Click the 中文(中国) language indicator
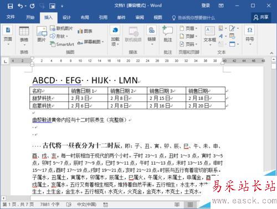Image resolution: width=277 pixels, height=209 pixels. [x=86, y=205]
